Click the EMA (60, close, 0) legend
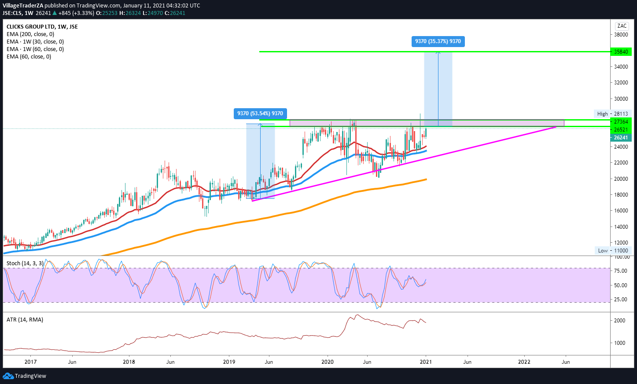 point(29,57)
